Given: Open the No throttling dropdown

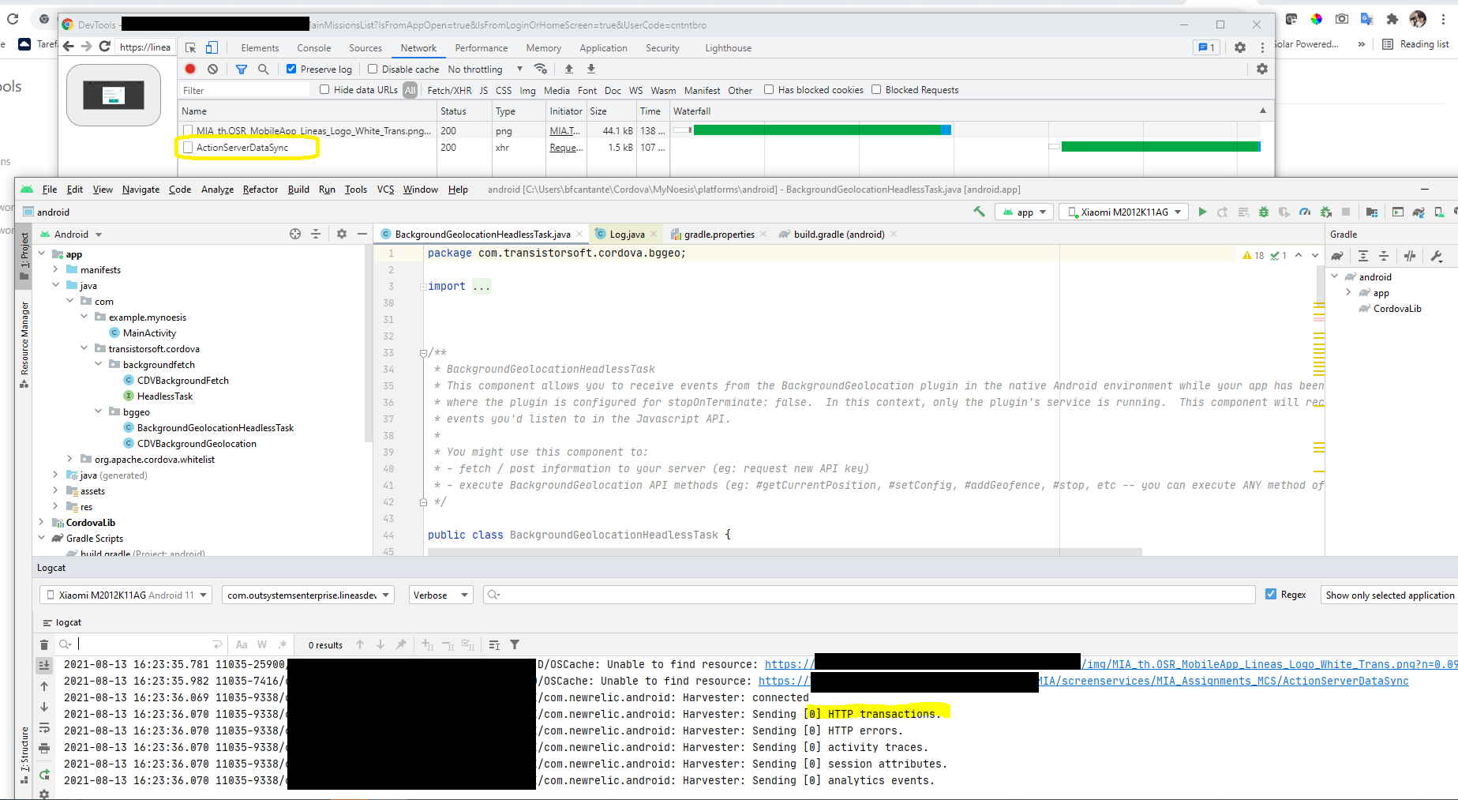Looking at the screenshot, I should click(x=485, y=69).
